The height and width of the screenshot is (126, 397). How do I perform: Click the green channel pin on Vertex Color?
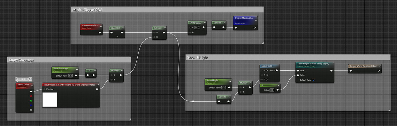pos(31,101)
